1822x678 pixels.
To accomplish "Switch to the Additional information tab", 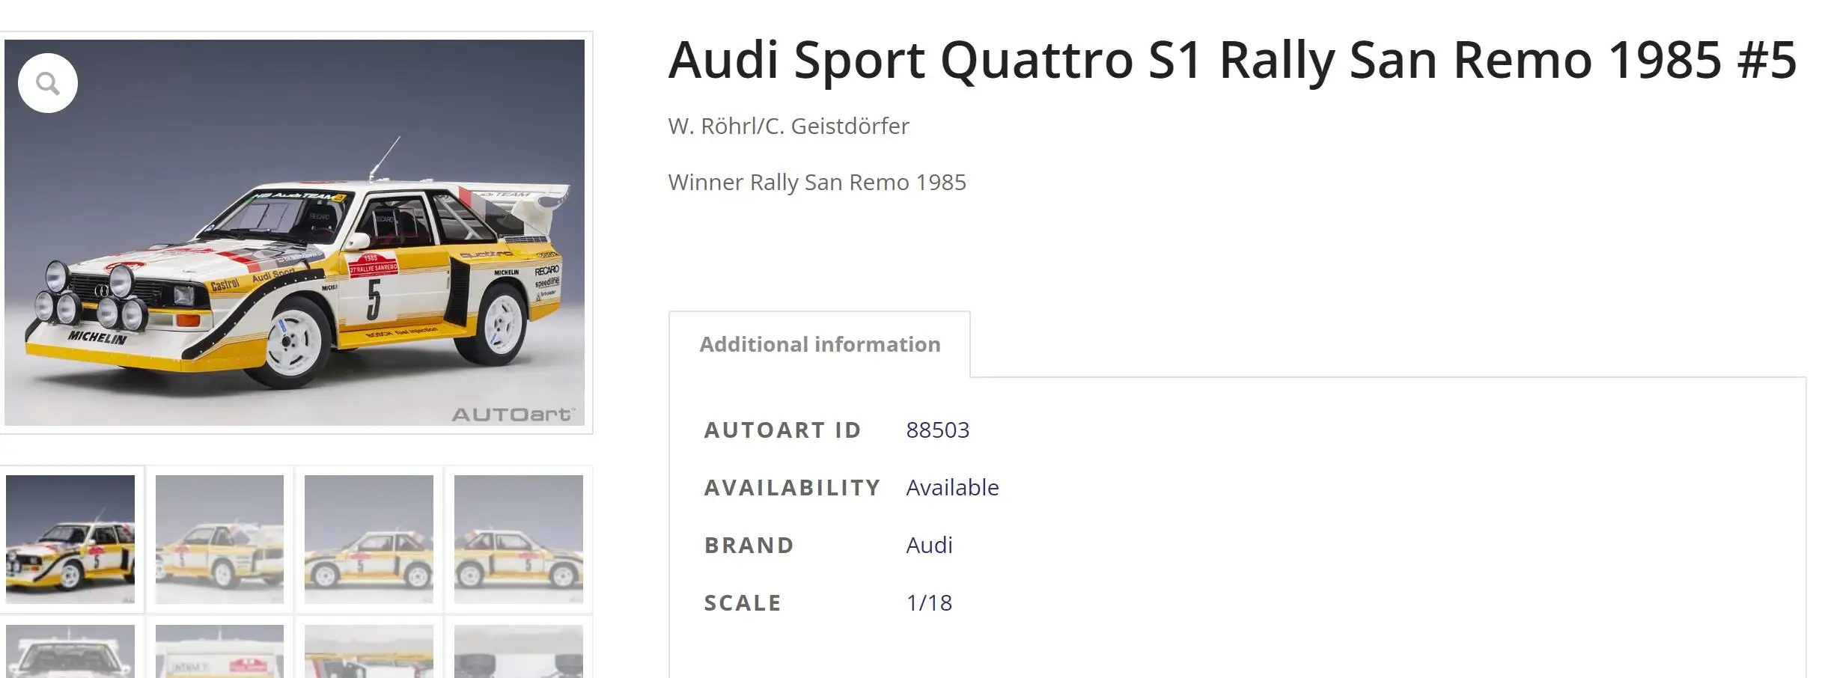I will pos(820,344).
